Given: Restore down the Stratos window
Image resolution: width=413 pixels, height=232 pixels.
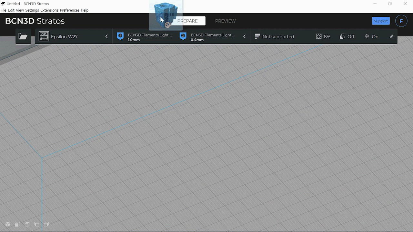Looking at the screenshot, I should (x=390, y=4).
